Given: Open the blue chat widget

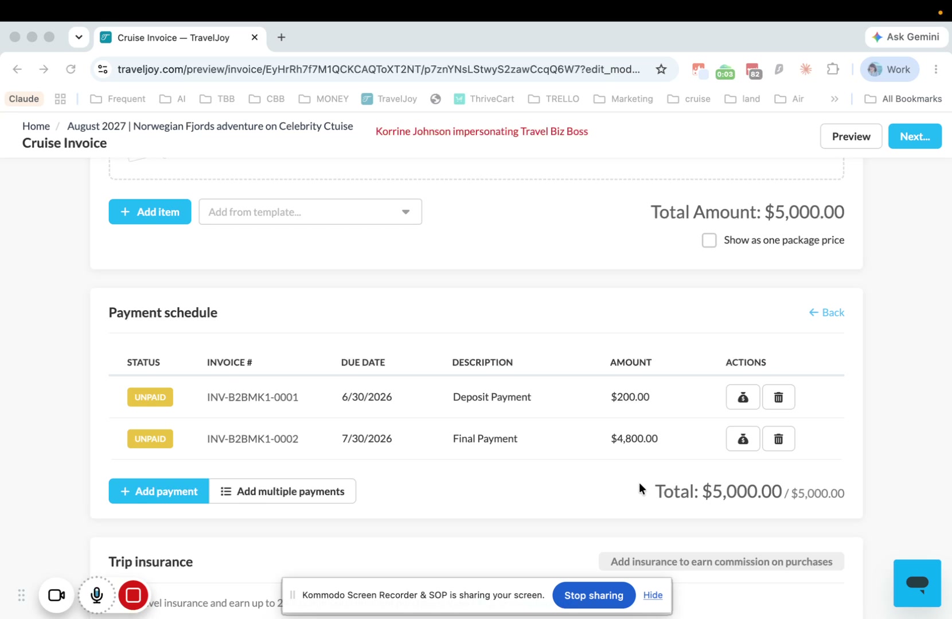Looking at the screenshot, I should click(x=917, y=583).
